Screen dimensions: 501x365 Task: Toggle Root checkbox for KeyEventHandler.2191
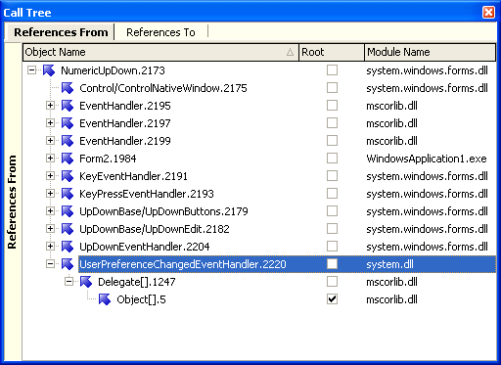coord(332,176)
